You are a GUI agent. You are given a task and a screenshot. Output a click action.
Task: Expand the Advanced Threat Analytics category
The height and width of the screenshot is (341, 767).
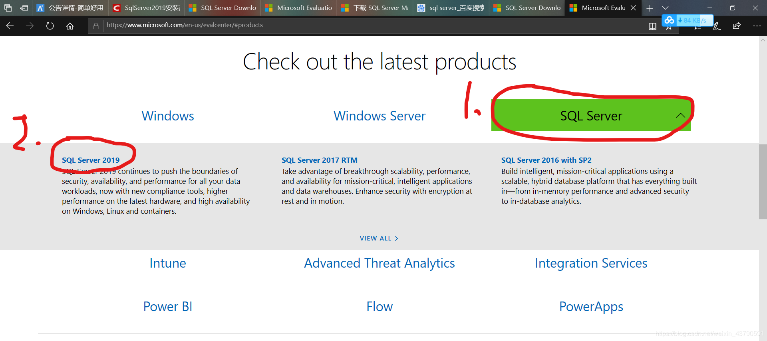pyautogui.click(x=380, y=263)
